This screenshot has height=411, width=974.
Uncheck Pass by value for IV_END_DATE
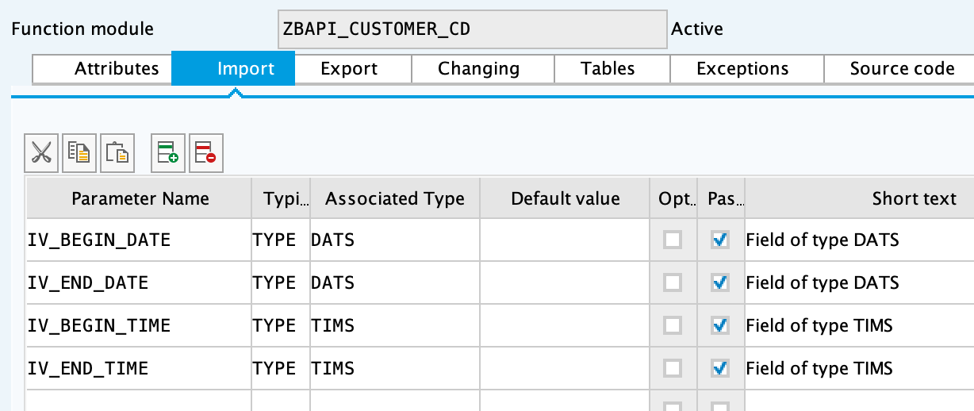[x=720, y=282]
